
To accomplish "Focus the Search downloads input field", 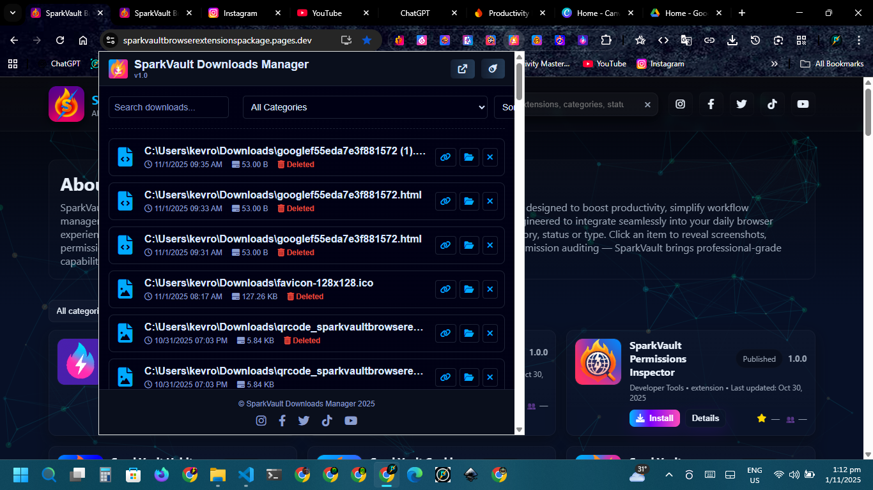I will (169, 107).
